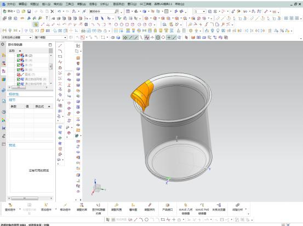Toggle checkbox of second body item
Image resolution: width=303 pixels, height=226 pixels.
(x=19, y=60)
